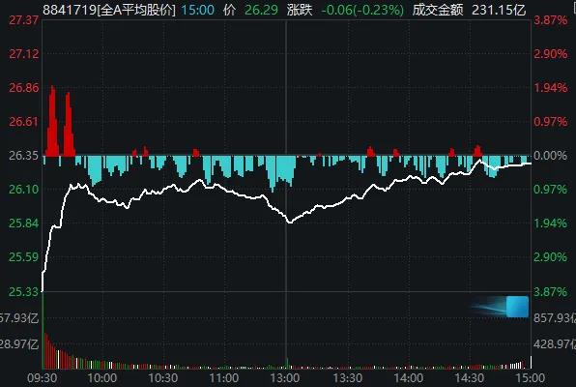Click the 25.59 price axis label
The height and width of the screenshot is (387, 576).
tap(23, 256)
